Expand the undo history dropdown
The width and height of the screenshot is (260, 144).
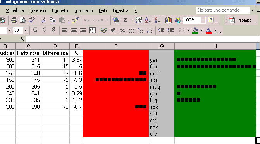[93, 20]
